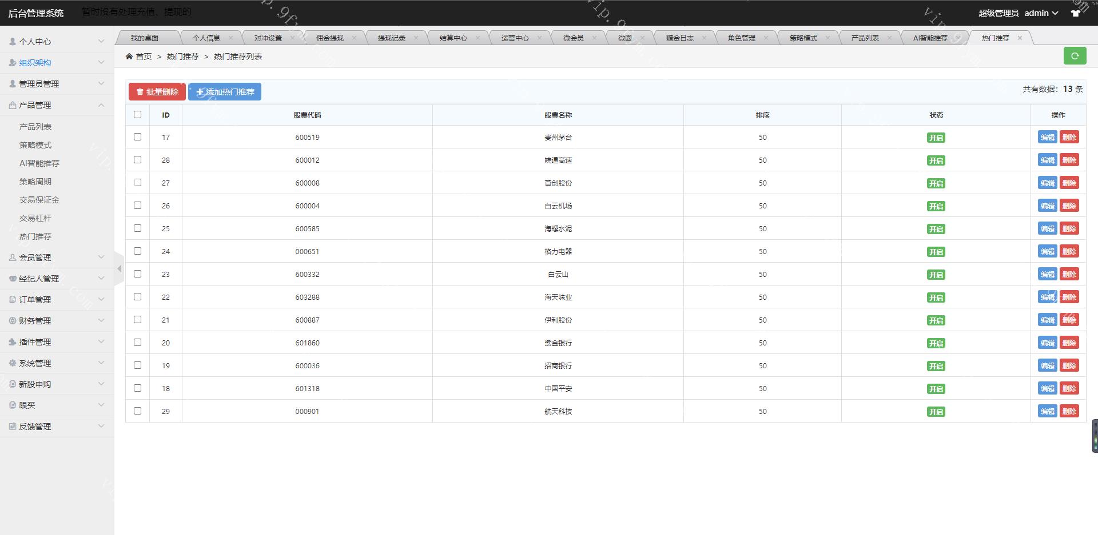Close the AI智能推荐 tab with its X
1098x535 pixels.
click(958, 38)
